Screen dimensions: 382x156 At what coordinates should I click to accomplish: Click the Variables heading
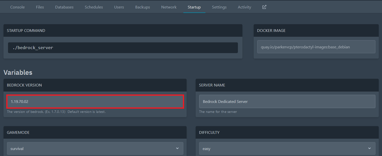tap(18, 73)
